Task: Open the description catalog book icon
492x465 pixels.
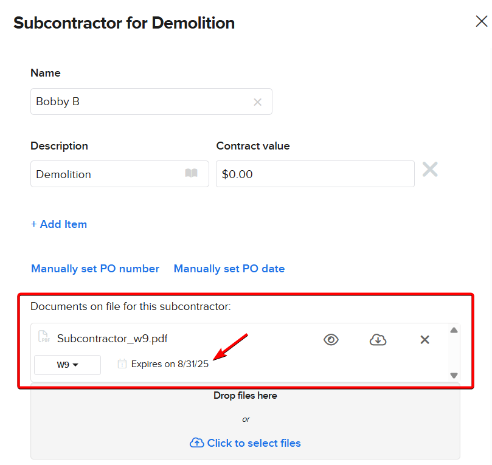Action: (x=192, y=174)
